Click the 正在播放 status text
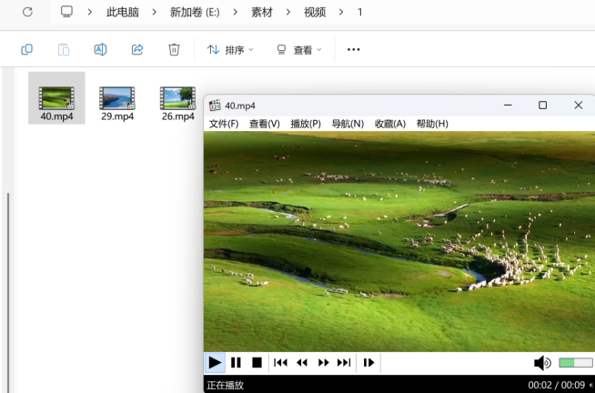 tap(226, 386)
